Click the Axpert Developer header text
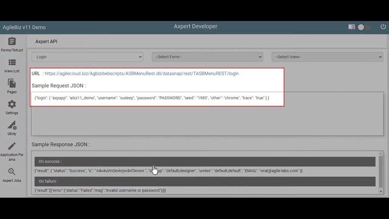This screenshot has width=389, height=219. point(195,26)
